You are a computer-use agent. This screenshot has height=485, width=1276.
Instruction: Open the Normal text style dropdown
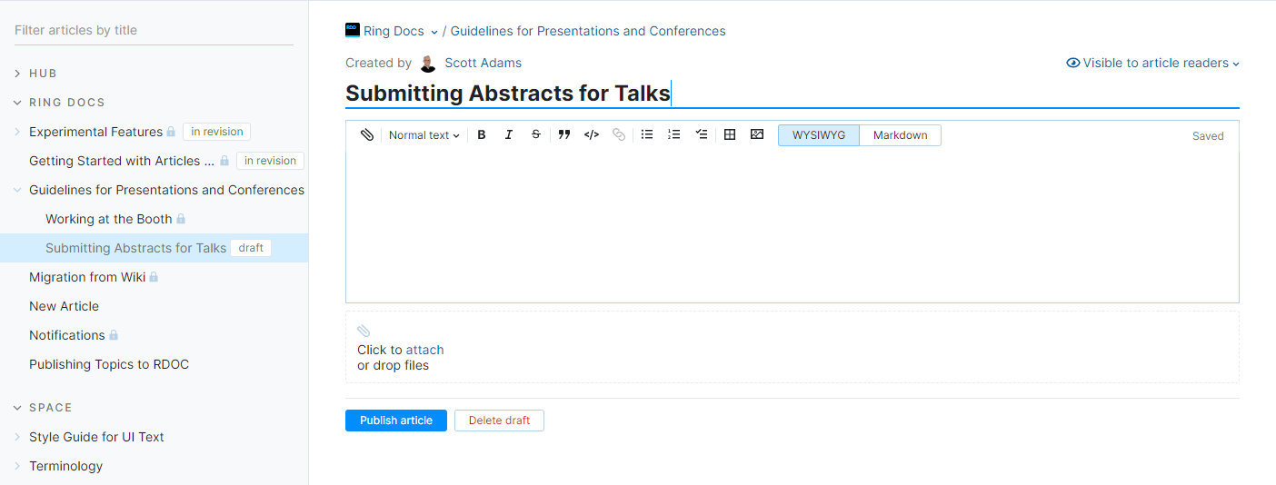tap(424, 135)
